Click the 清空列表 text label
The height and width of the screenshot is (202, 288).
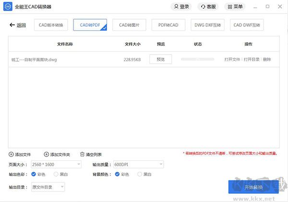tap(94, 155)
